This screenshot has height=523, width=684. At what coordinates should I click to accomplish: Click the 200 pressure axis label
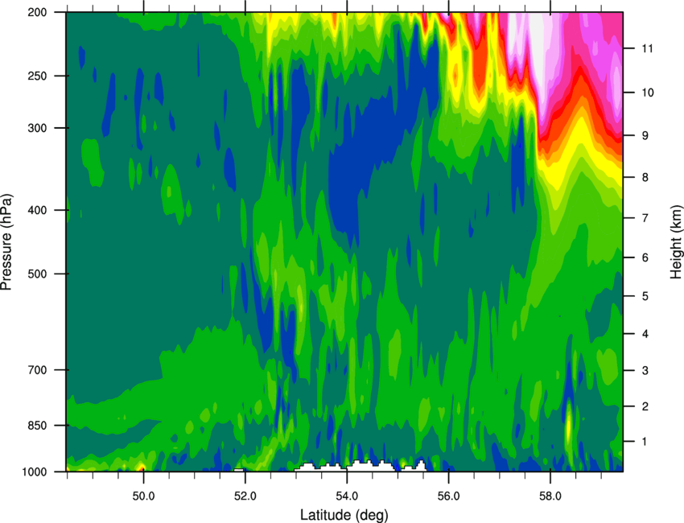(x=37, y=12)
